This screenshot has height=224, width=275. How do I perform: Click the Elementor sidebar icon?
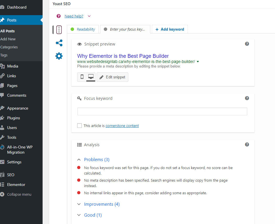point(2,185)
